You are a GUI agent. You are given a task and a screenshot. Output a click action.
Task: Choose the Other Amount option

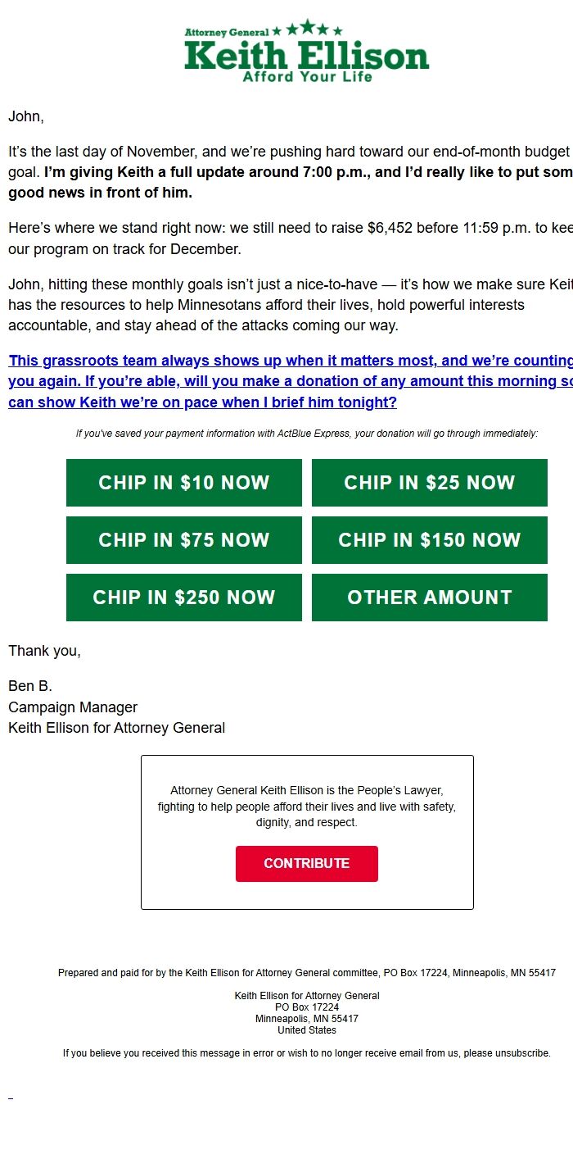tap(430, 597)
